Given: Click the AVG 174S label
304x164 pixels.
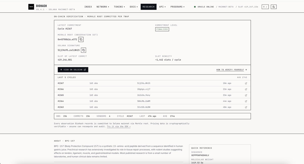Looking at the screenshot, I should (242, 77).
